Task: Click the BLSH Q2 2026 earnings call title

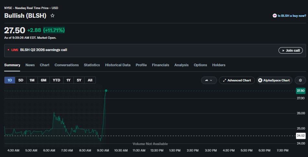Action: (44, 50)
